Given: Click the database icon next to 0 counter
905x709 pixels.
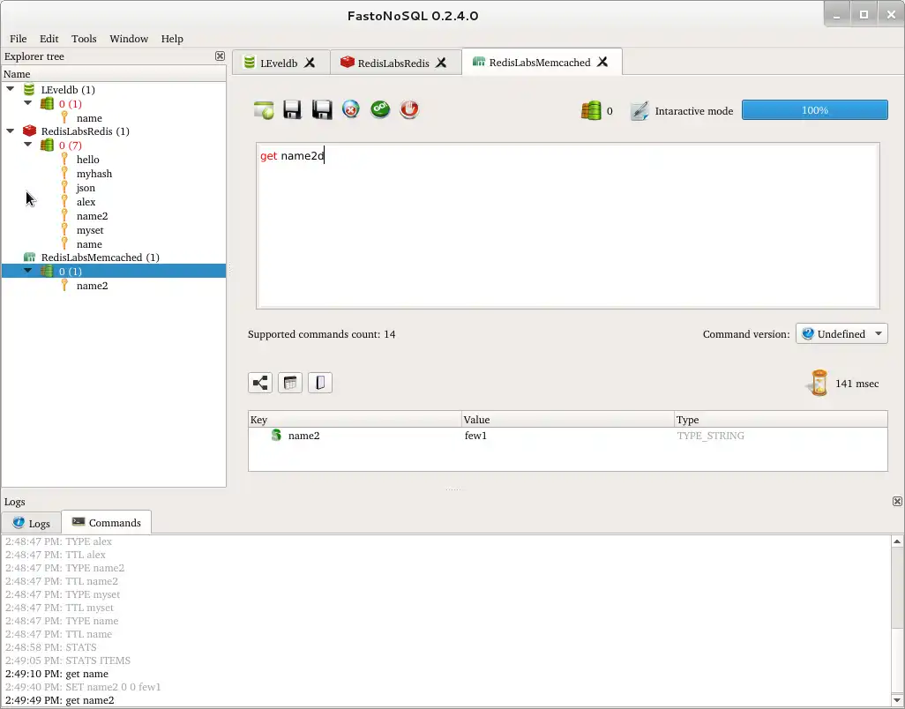Looking at the screenshot, I should pos(591,110).
